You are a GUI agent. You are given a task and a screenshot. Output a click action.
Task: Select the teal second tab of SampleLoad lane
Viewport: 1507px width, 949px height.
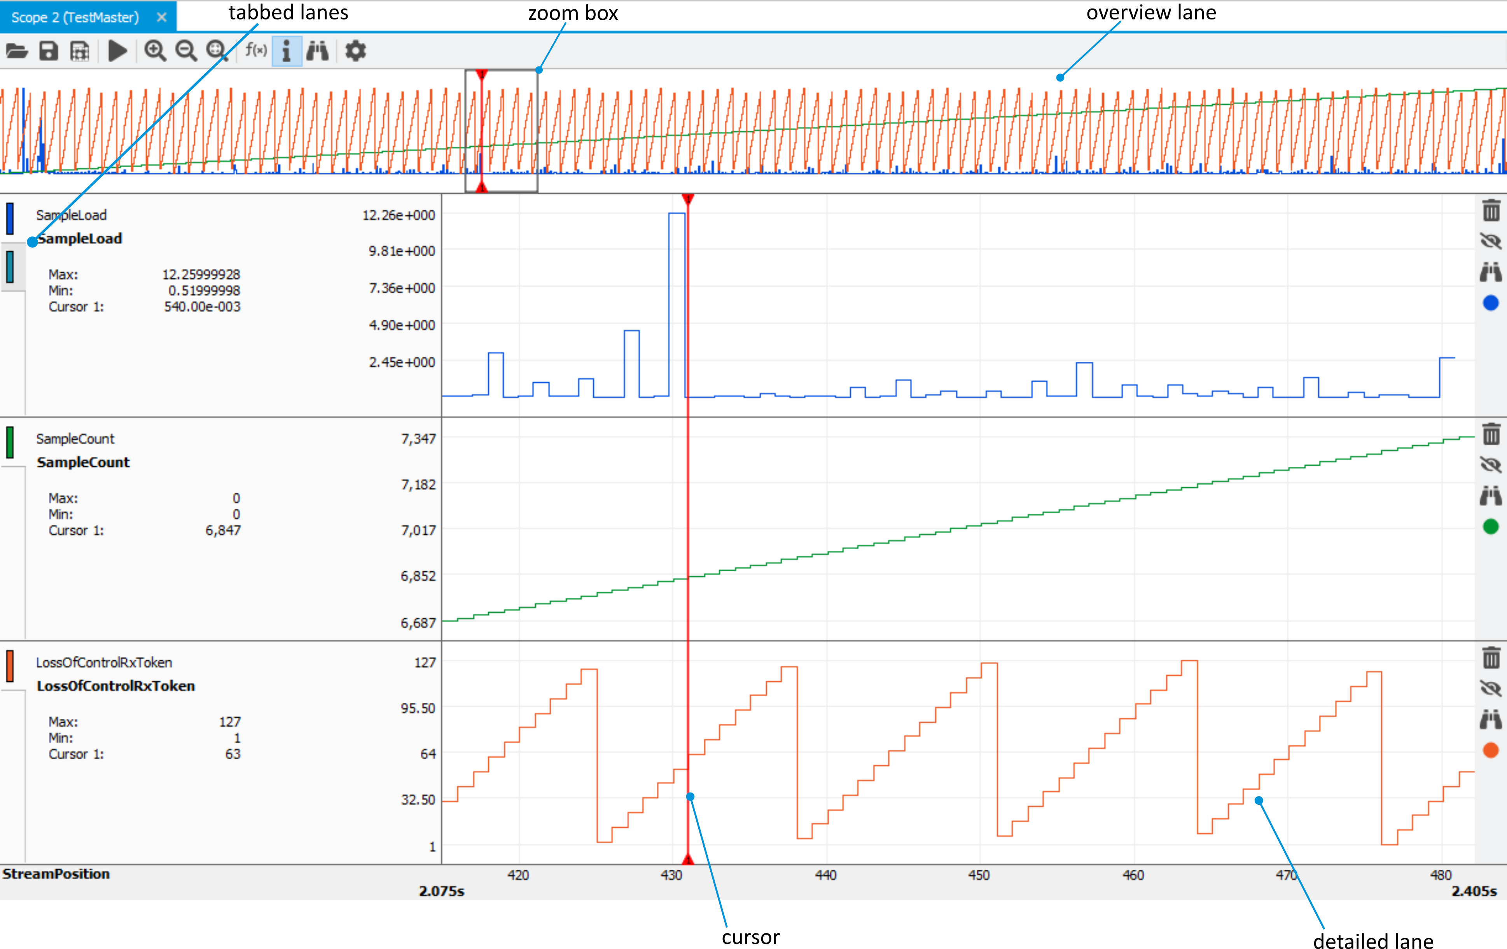tap(10, 267)
